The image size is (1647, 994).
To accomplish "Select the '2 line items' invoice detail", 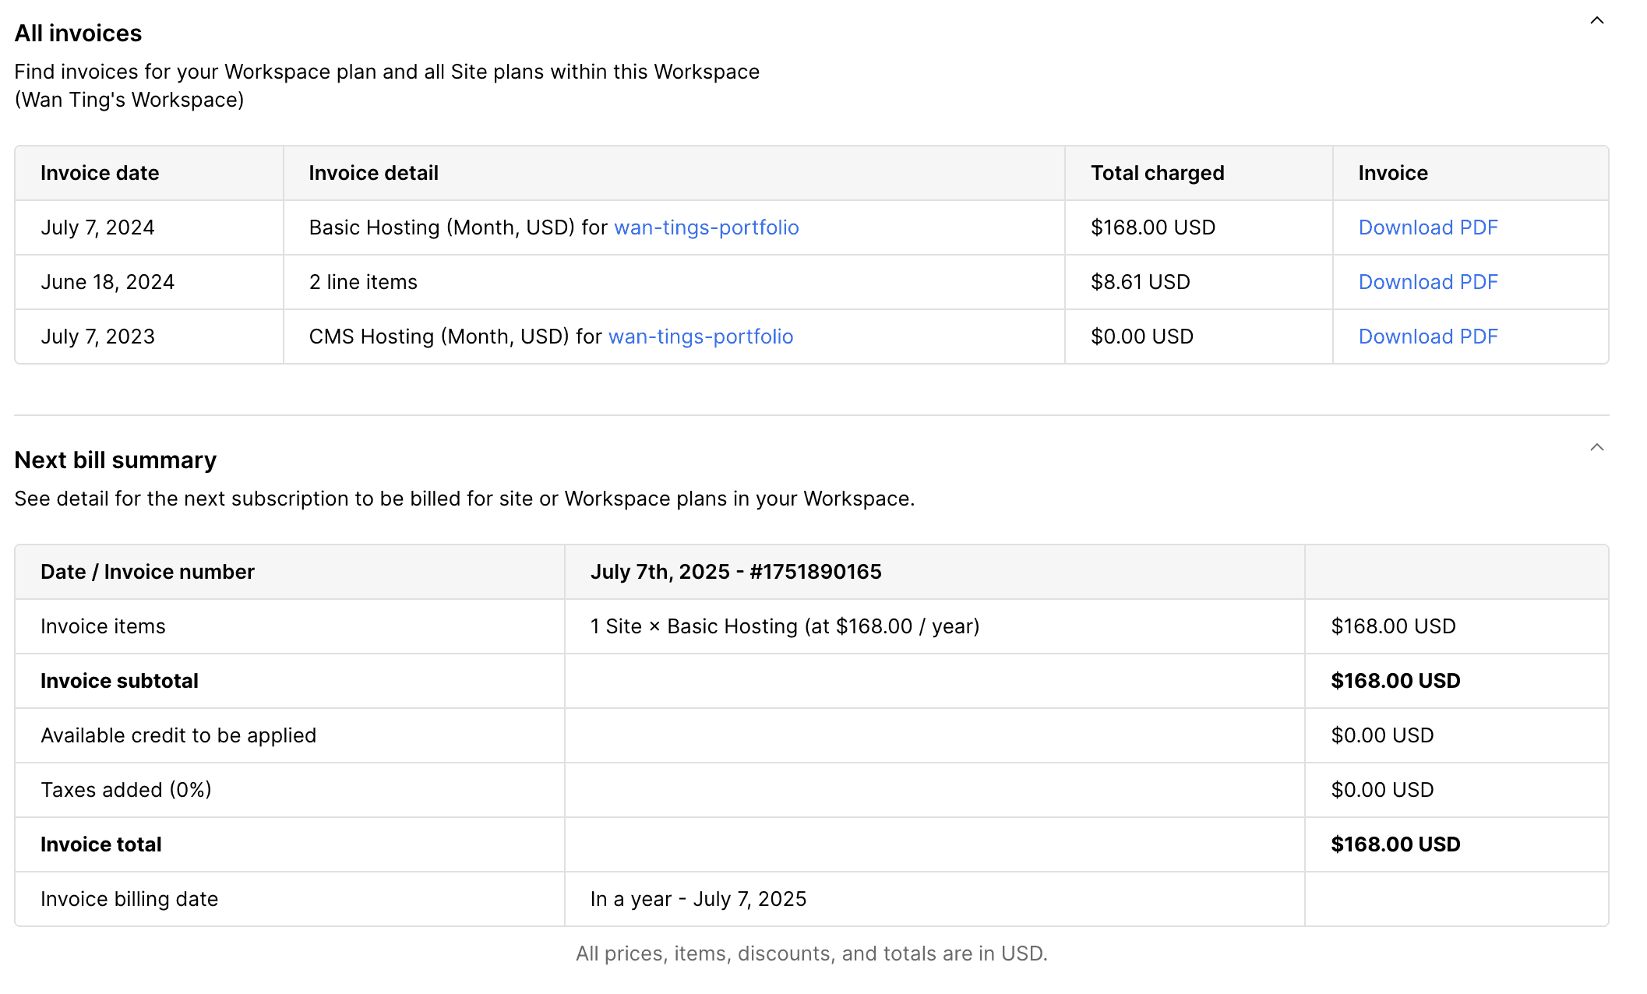I will (363, 282).
